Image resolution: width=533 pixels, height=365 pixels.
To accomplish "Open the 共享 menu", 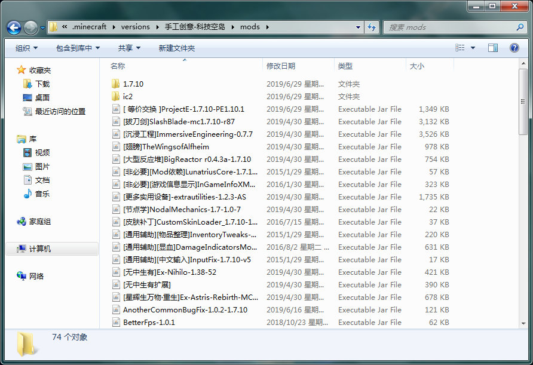I will [129, 48].
